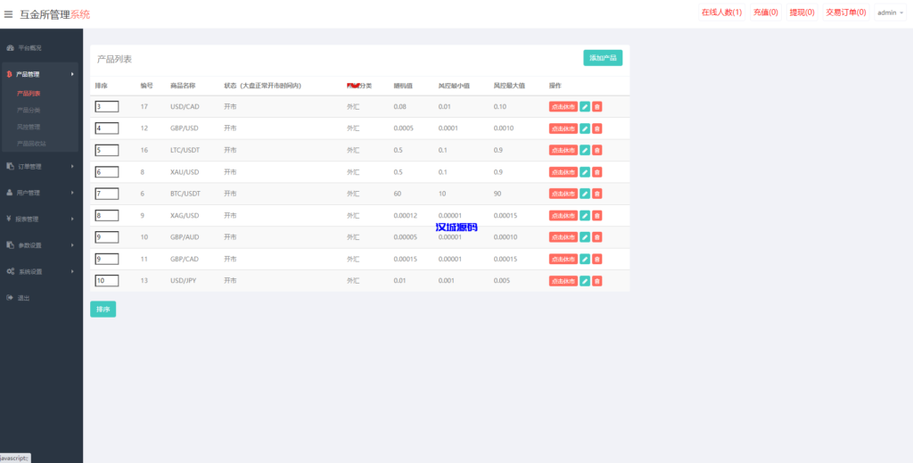Click the 添加产品 button

tap(603, 58)
